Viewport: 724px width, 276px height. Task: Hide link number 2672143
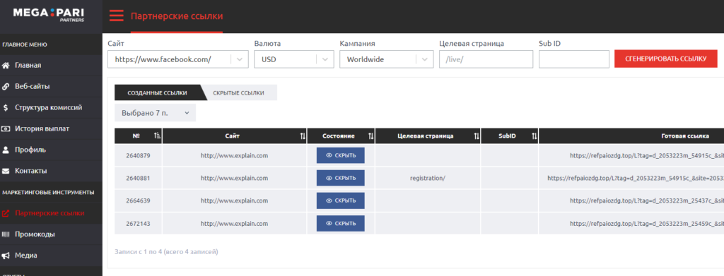click(340, 224)
